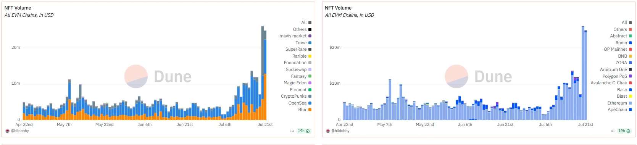The height and width of the screenshot is (145, 637).
Task: Click hildobby's avatar under the chains chart
Action: click(x=328, y=131)
